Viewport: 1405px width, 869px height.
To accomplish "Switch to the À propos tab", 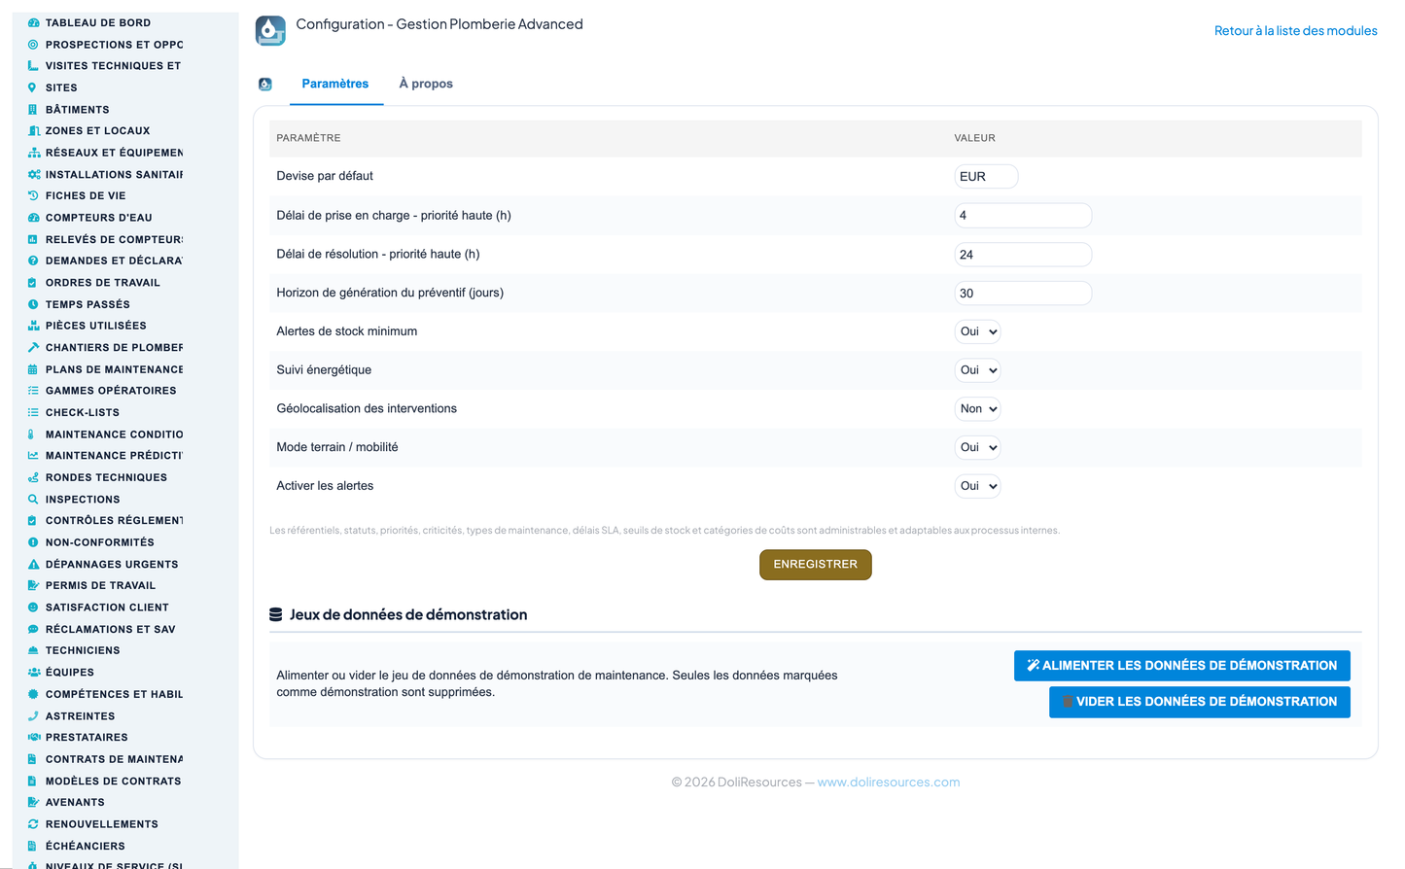I will coord(426,84).
